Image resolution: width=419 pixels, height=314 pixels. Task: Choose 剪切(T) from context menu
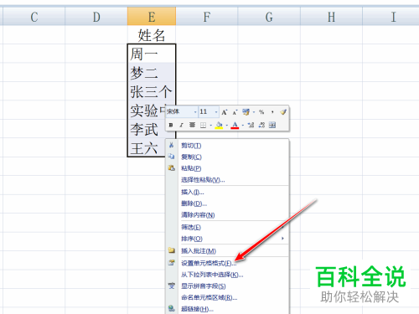point(227,146)
